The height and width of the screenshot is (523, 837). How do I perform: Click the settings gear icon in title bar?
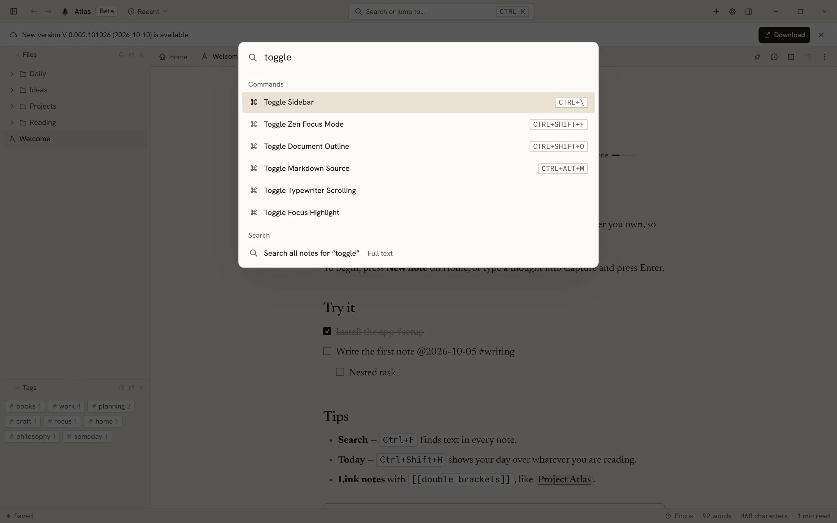pyautogui.click(x=732, y=12)
